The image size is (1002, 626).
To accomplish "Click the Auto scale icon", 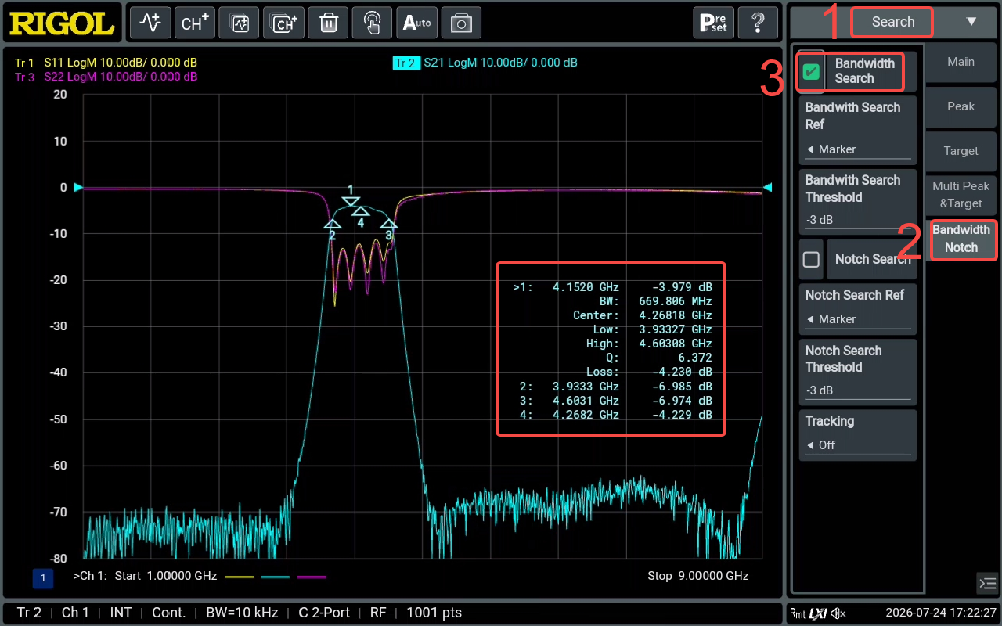I will [x=416, y=23].
